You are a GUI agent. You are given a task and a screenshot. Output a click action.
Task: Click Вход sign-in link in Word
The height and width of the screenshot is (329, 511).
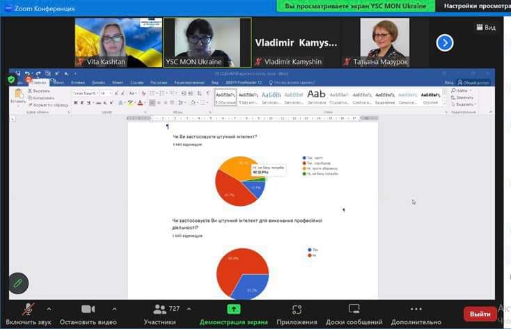(x=449, y=83)
